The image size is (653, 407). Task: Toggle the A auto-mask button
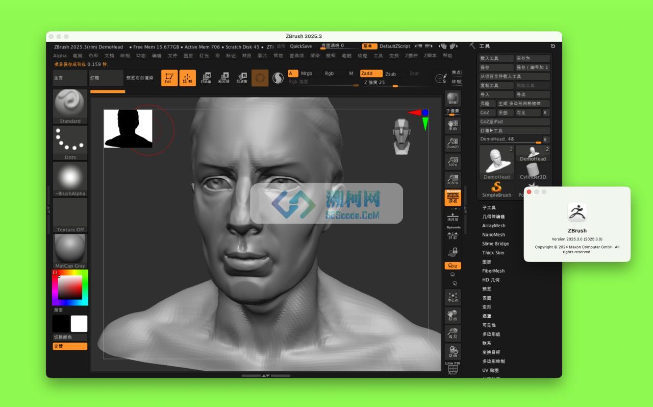point(293,74)
